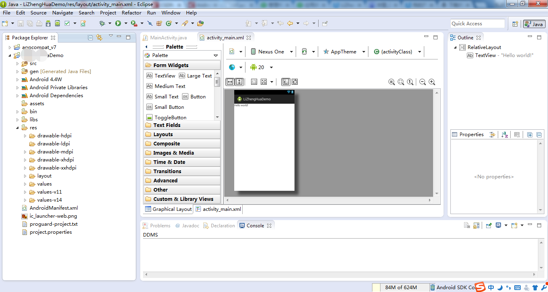
Task: Click Pin Console icon in Console view
Action: [x=489, y=225]
